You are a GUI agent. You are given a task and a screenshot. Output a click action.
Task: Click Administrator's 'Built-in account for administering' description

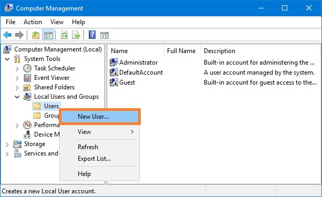click(259, 63)
